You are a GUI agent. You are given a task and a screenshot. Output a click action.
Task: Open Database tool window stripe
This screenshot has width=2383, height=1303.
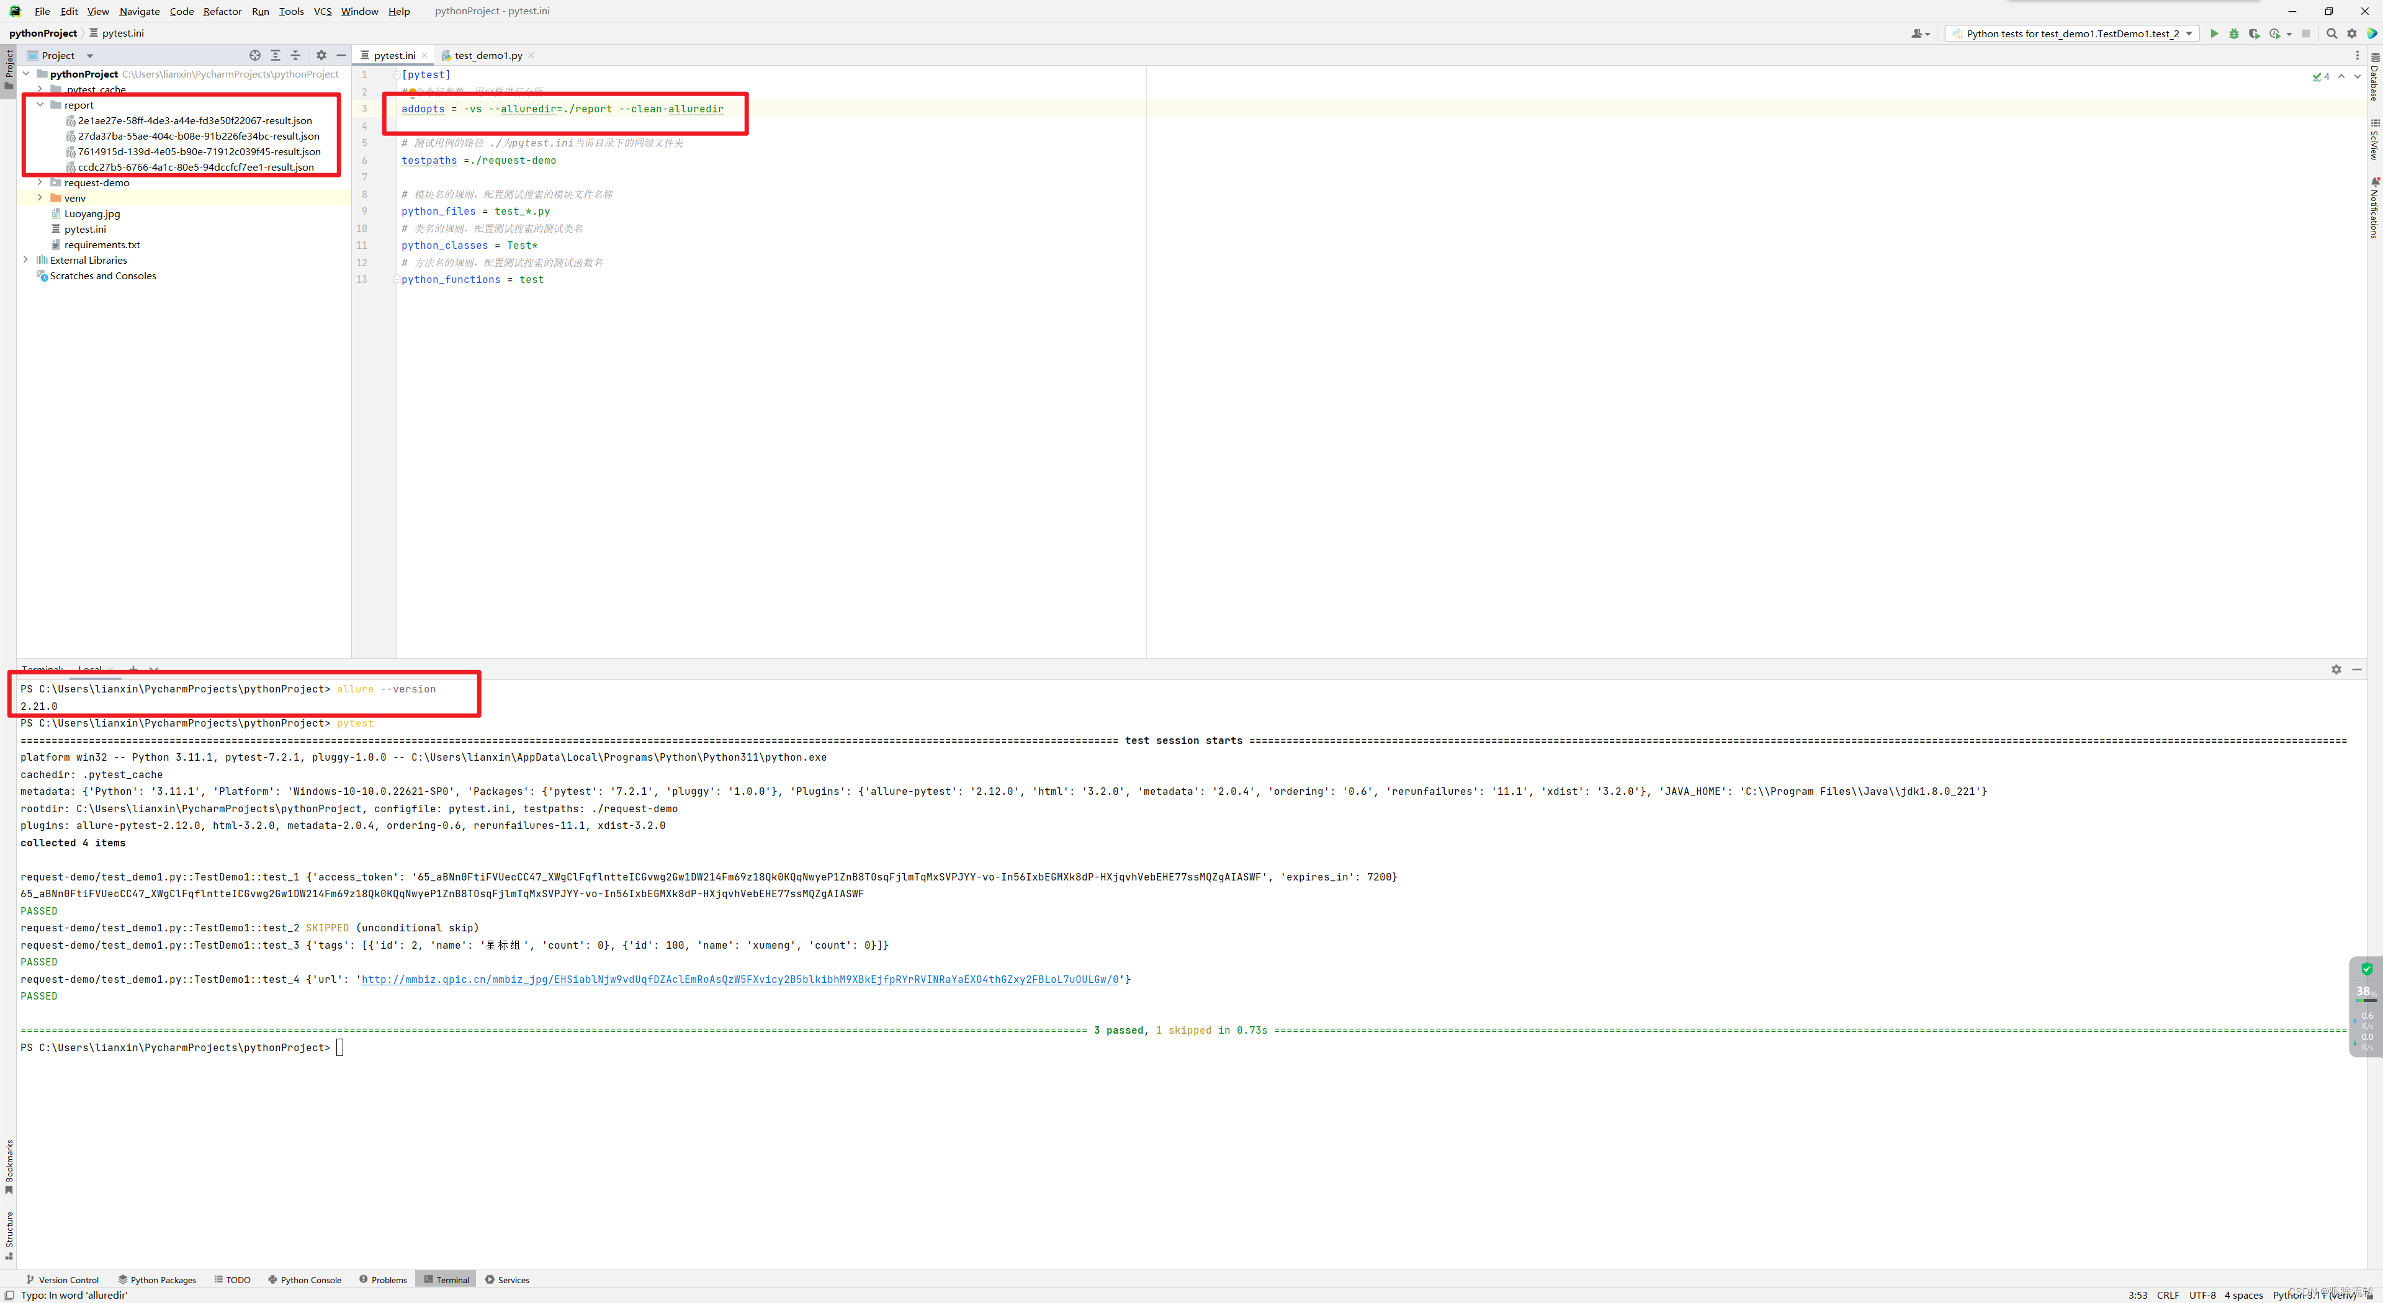2375,77
